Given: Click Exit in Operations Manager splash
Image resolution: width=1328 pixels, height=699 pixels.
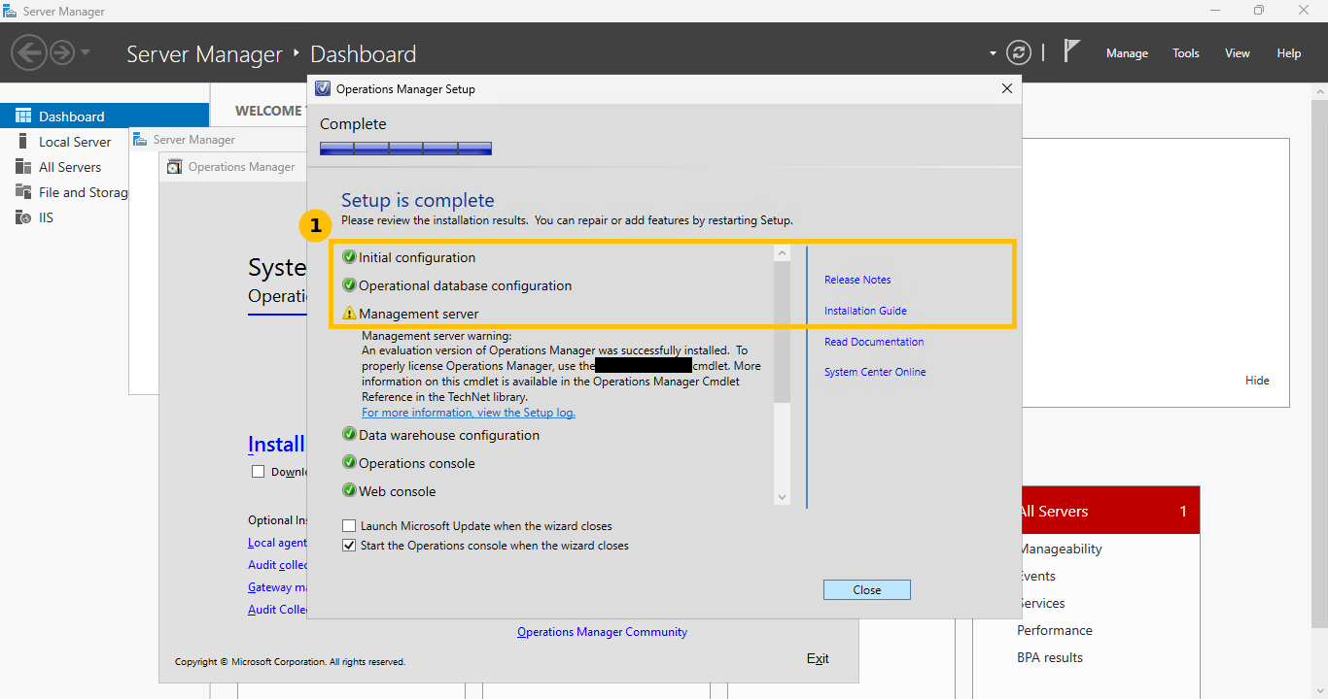Looking at the screenshot, I should coord(818,658).
